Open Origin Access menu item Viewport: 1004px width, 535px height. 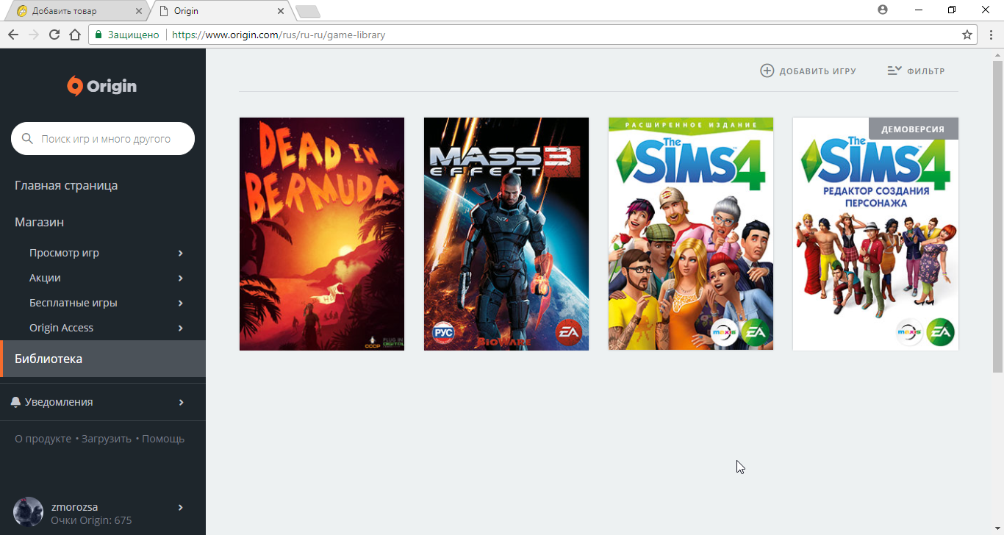pos(62,328)
